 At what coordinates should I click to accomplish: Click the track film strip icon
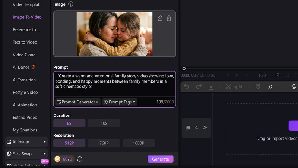(188, 128)
